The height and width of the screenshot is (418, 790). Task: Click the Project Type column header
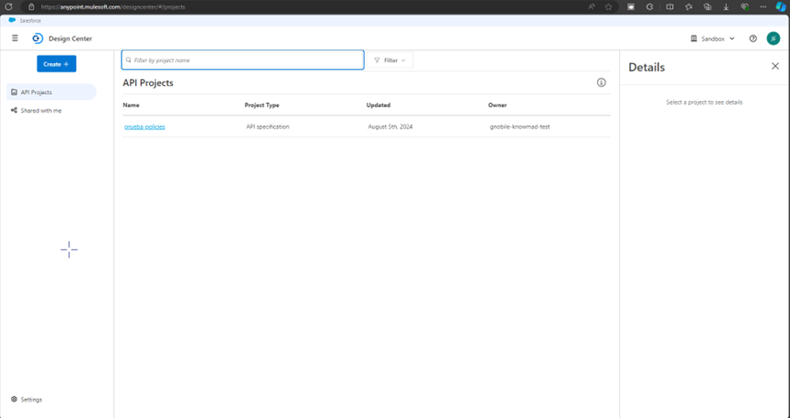(262, 105)
